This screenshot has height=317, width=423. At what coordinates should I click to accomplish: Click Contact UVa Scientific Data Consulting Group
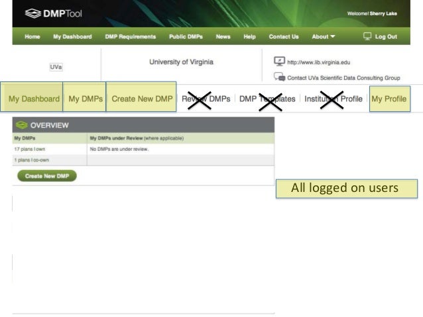point(343,78)
